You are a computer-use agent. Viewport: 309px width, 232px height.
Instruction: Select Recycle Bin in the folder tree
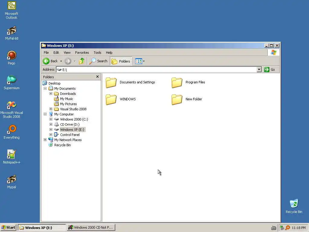62,145
